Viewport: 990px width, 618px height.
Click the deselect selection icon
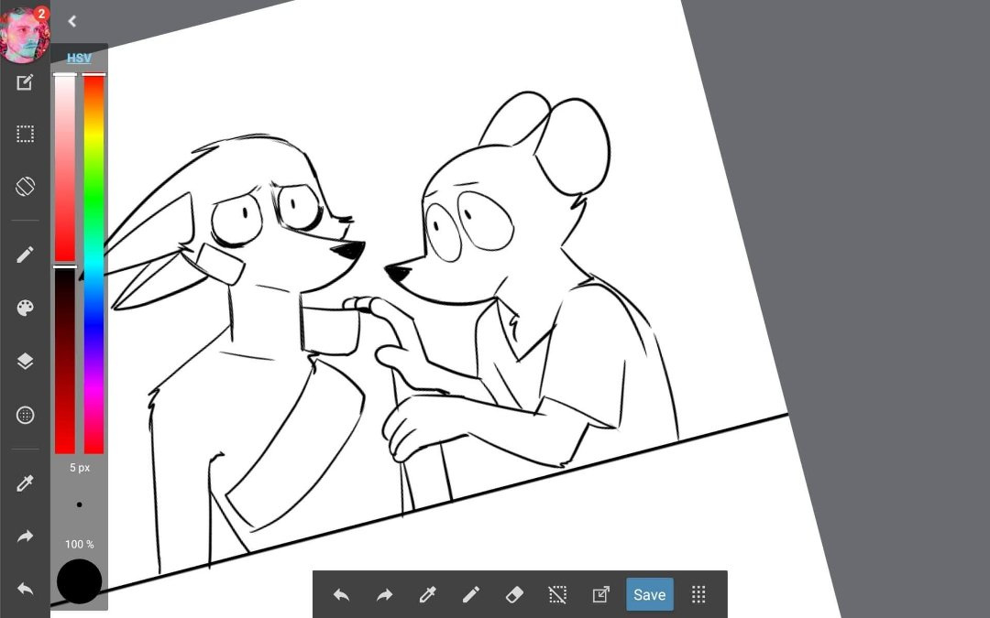point(557,595)
